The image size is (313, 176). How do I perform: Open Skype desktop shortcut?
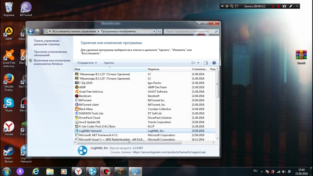pyautogui.click(x=9, y=104)
